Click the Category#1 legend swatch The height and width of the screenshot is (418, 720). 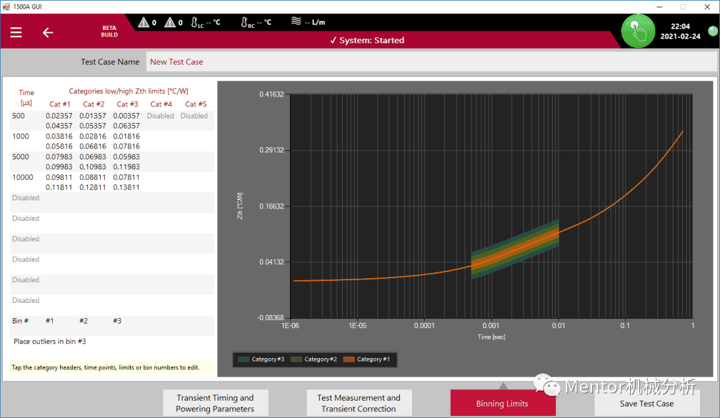[349, 359]
